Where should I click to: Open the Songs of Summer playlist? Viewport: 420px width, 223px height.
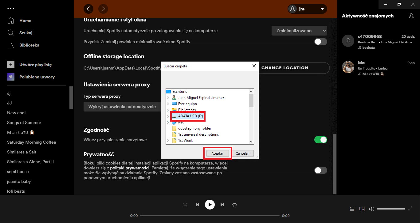point(24,123)
